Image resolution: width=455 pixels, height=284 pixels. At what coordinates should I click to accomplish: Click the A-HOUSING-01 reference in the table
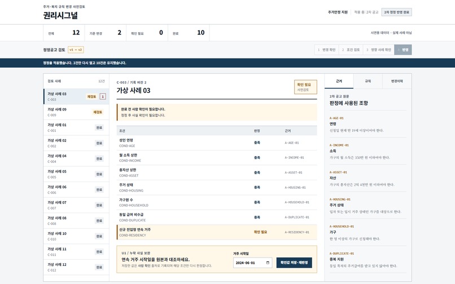click(295, 188)
